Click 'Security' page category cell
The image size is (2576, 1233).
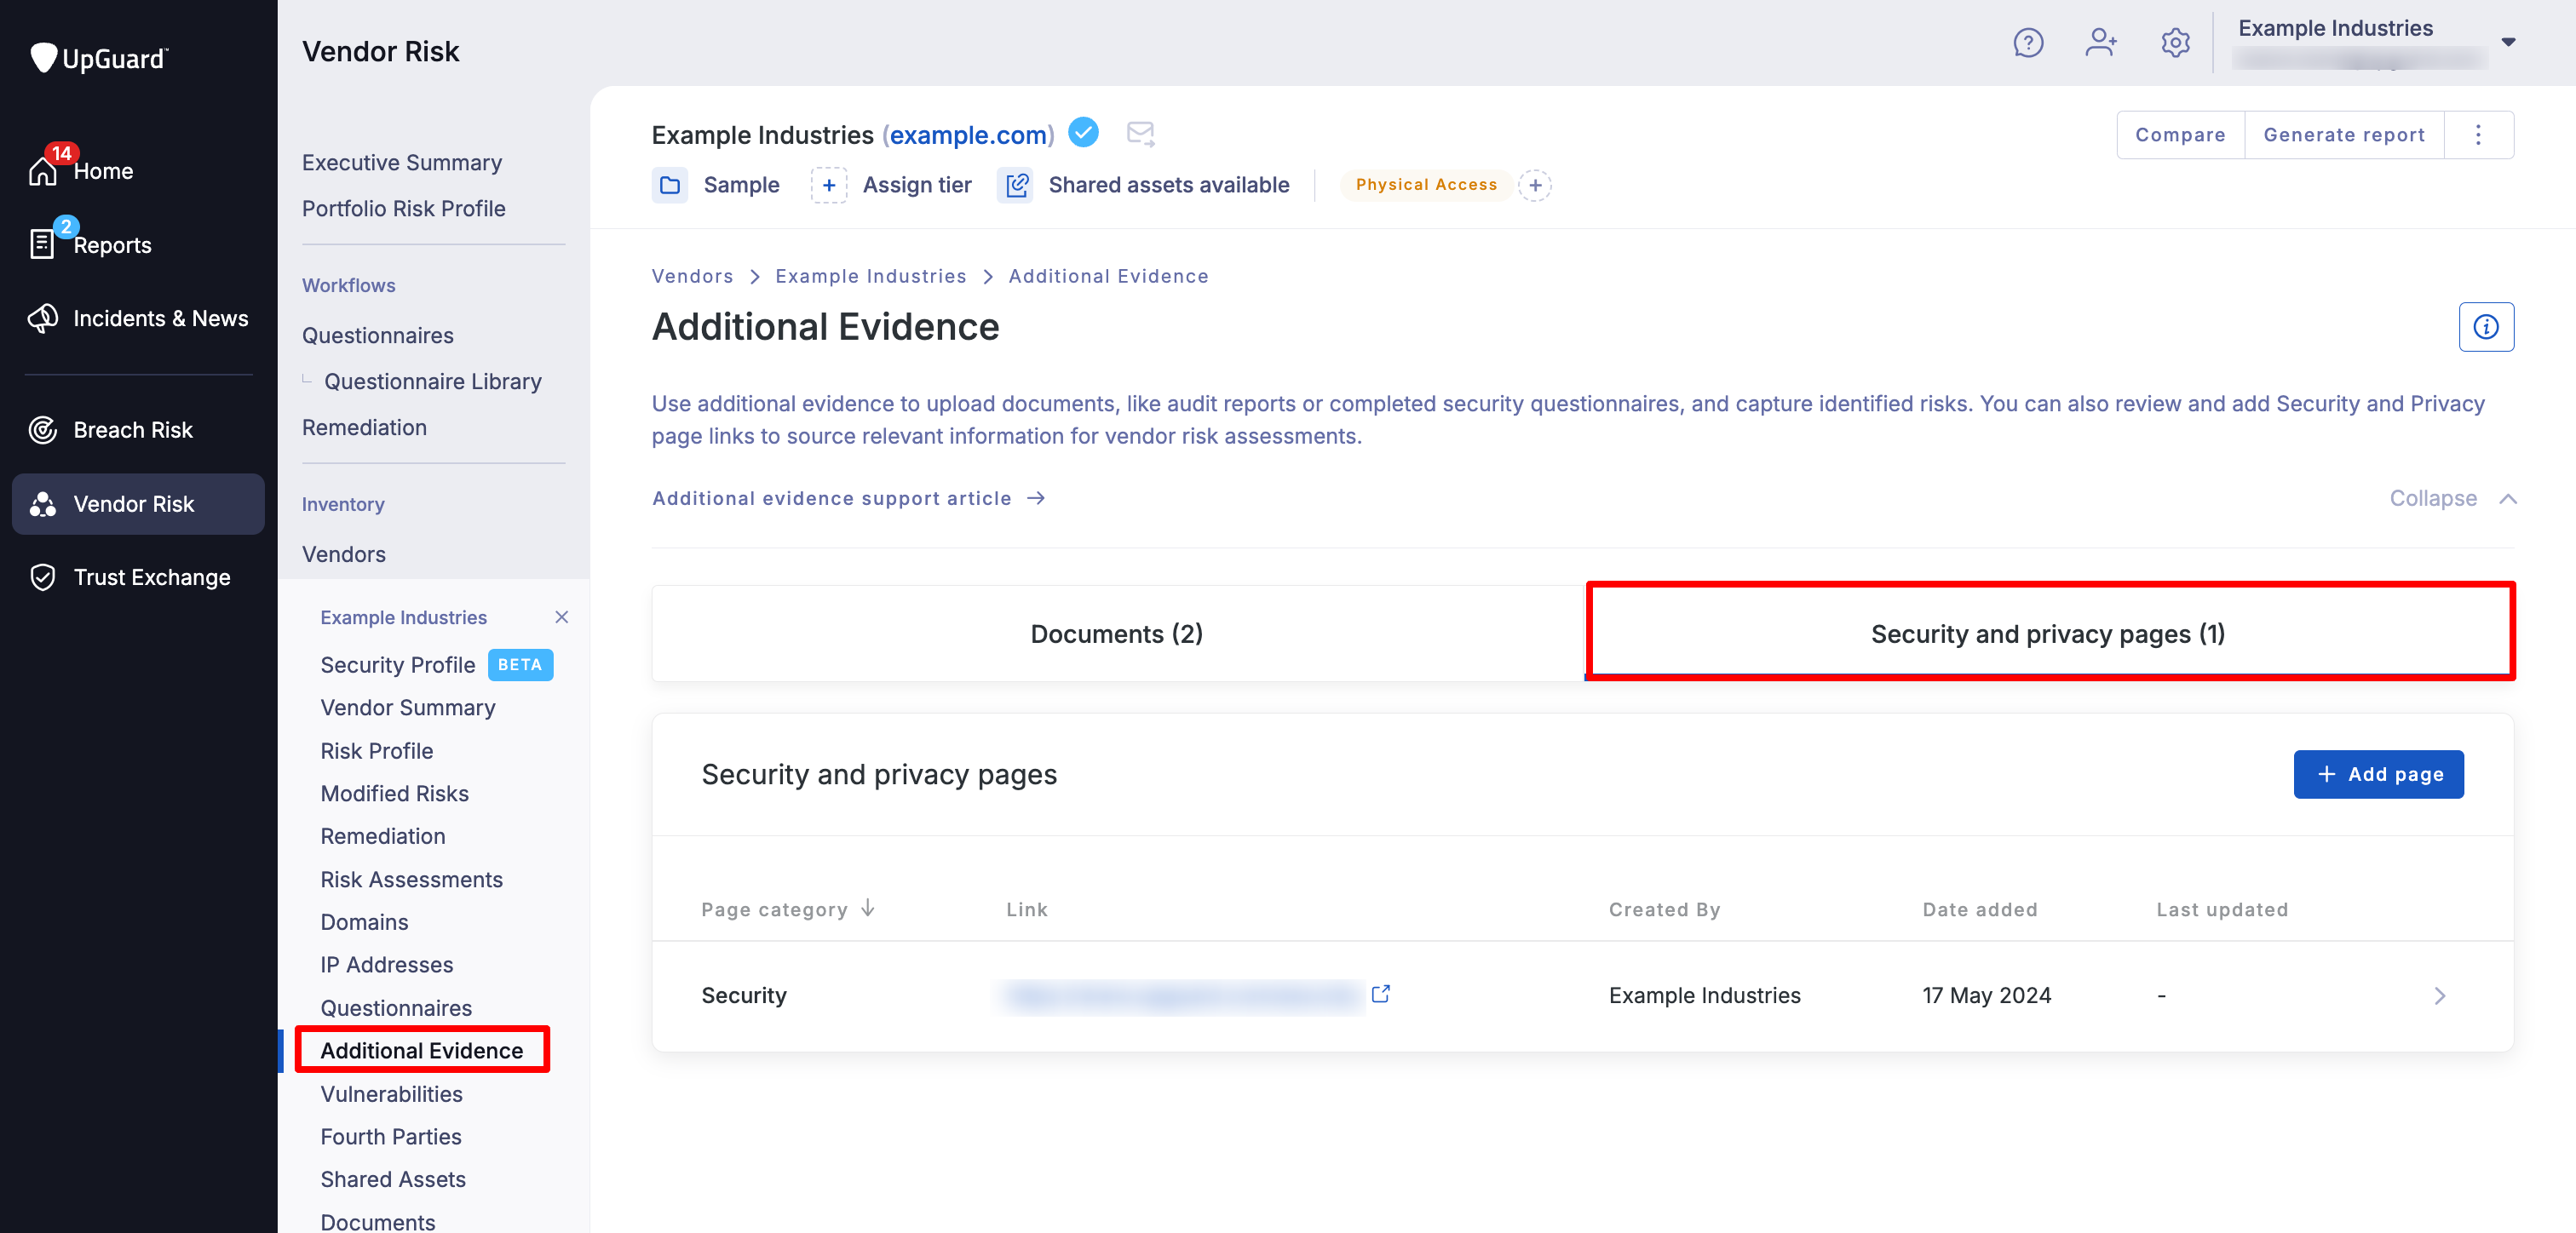[x=744, y=995]
